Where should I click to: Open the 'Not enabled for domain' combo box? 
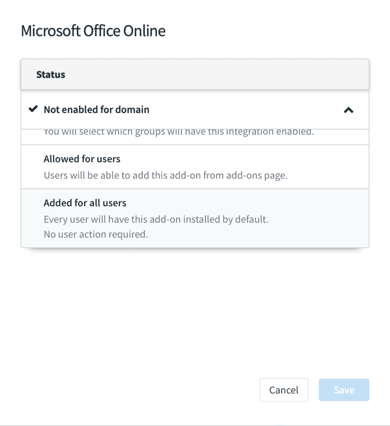pyautogui.click(x=195, y=110)
